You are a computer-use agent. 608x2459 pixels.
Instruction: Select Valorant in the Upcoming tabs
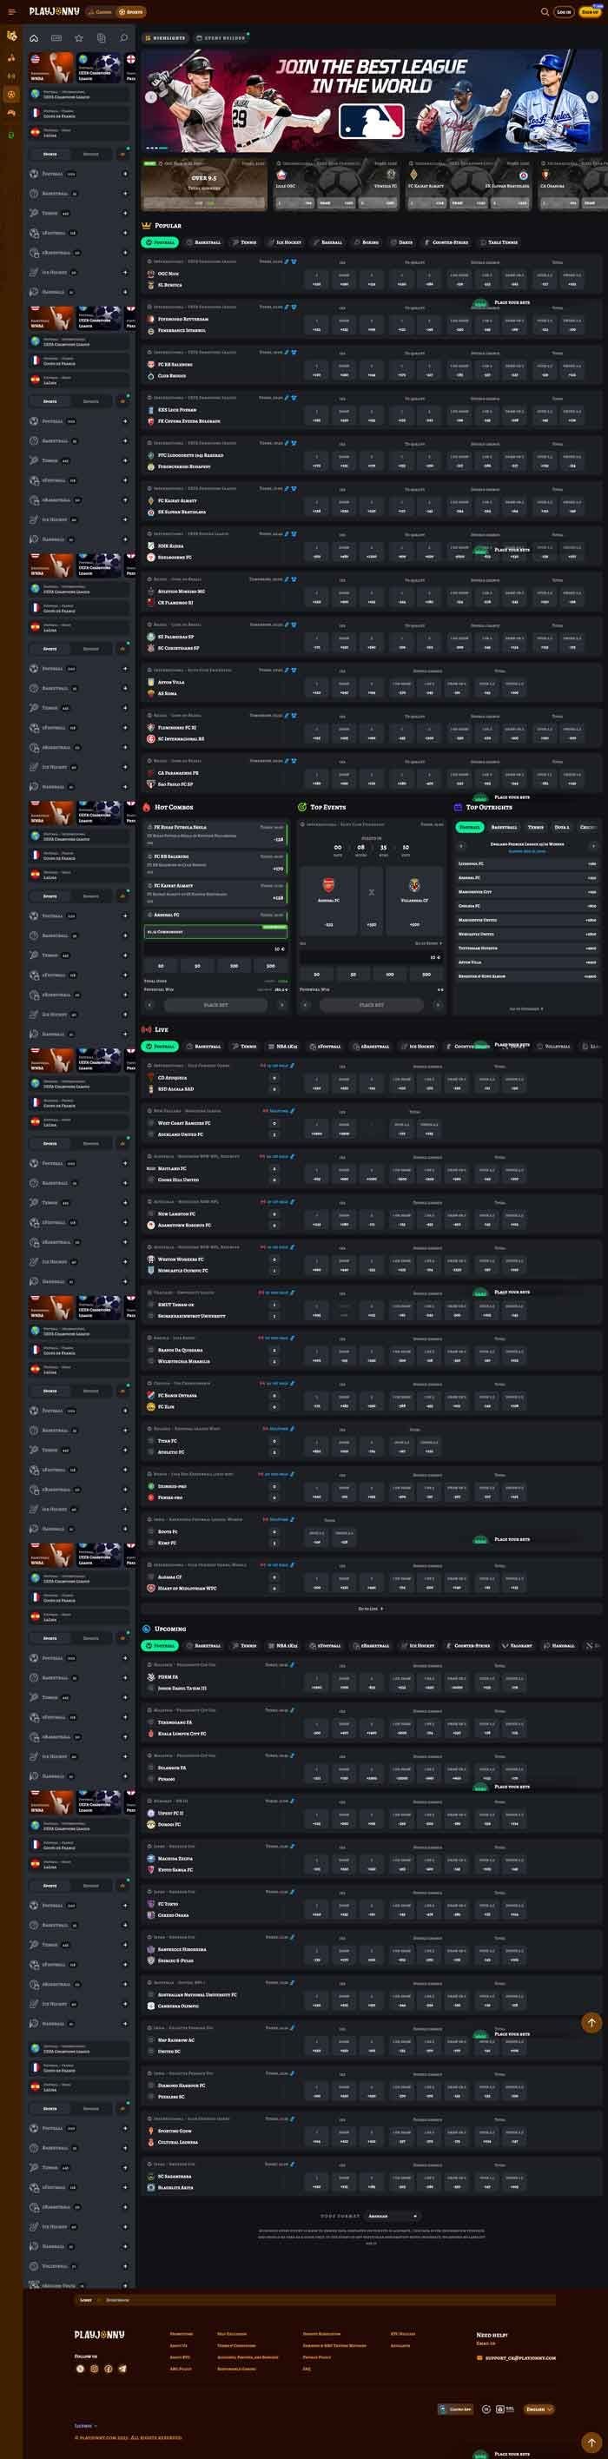coord(518,1646)
